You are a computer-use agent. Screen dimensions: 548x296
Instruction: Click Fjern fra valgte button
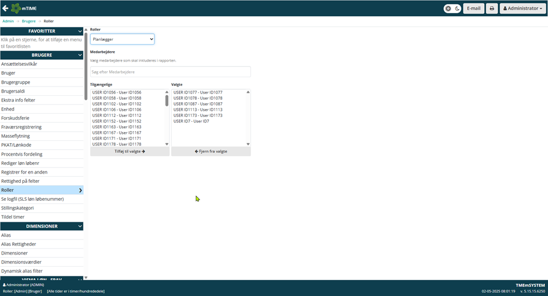coord(211,151)
